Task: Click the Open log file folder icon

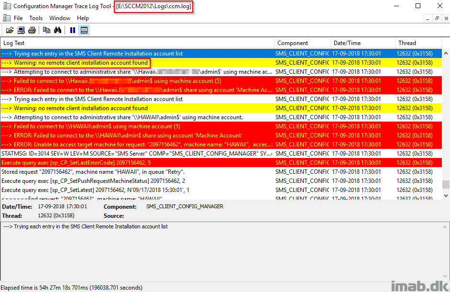Action: click(10, 30)
